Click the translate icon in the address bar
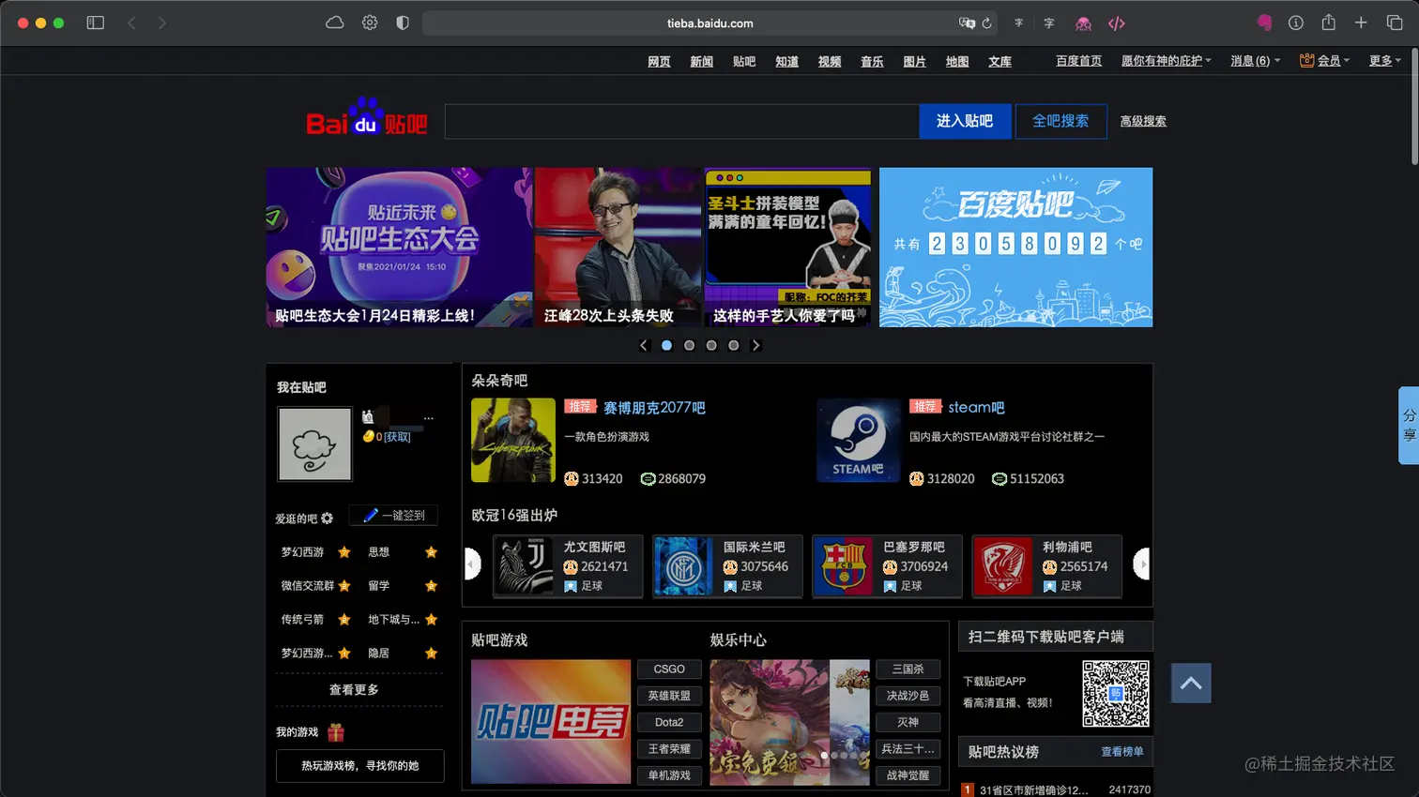Screen dimensions: 1419x797 966,23
